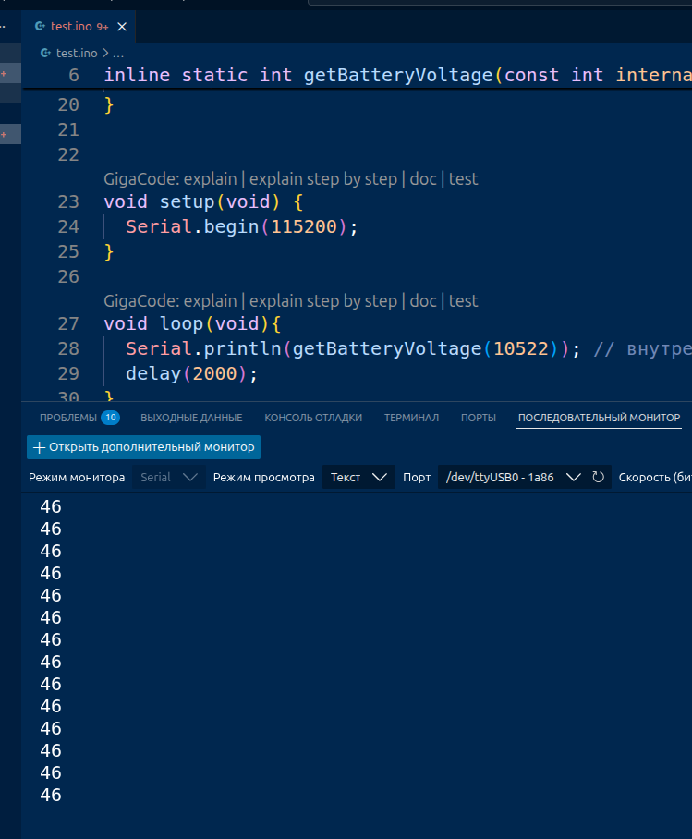
Task: Click on line number 24 in gutter
Action: (x=67, y=226)
